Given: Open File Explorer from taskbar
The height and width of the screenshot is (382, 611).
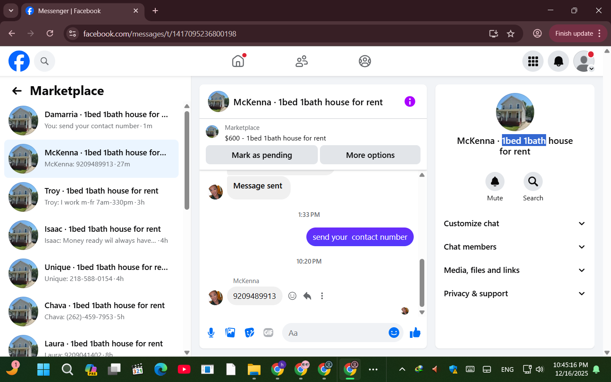Looking at the screenshot, I should click(x=254, y=369).
